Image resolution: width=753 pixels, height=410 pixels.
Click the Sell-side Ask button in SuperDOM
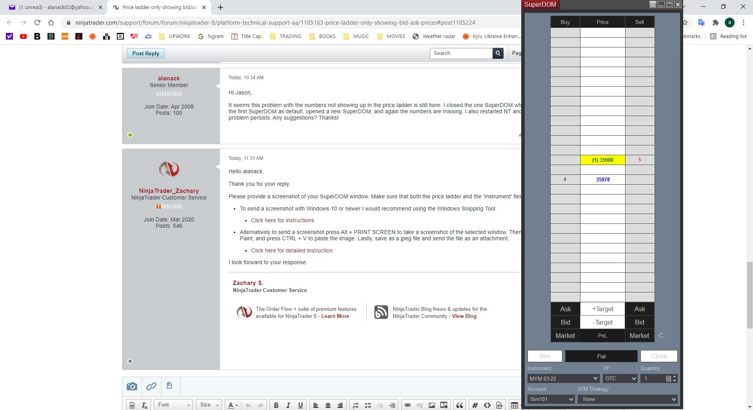pyautogui.click(x=640, y=309)
